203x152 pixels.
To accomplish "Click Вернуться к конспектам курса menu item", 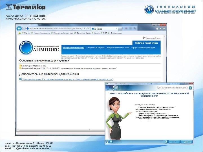I will [x=143, y=48].
